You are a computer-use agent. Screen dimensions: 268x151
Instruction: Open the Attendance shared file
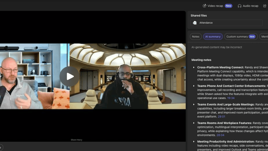[226, 23]
